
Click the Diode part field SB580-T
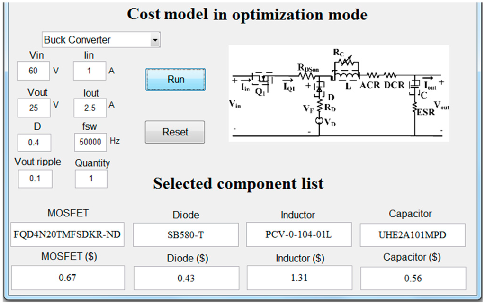[186, 235]
